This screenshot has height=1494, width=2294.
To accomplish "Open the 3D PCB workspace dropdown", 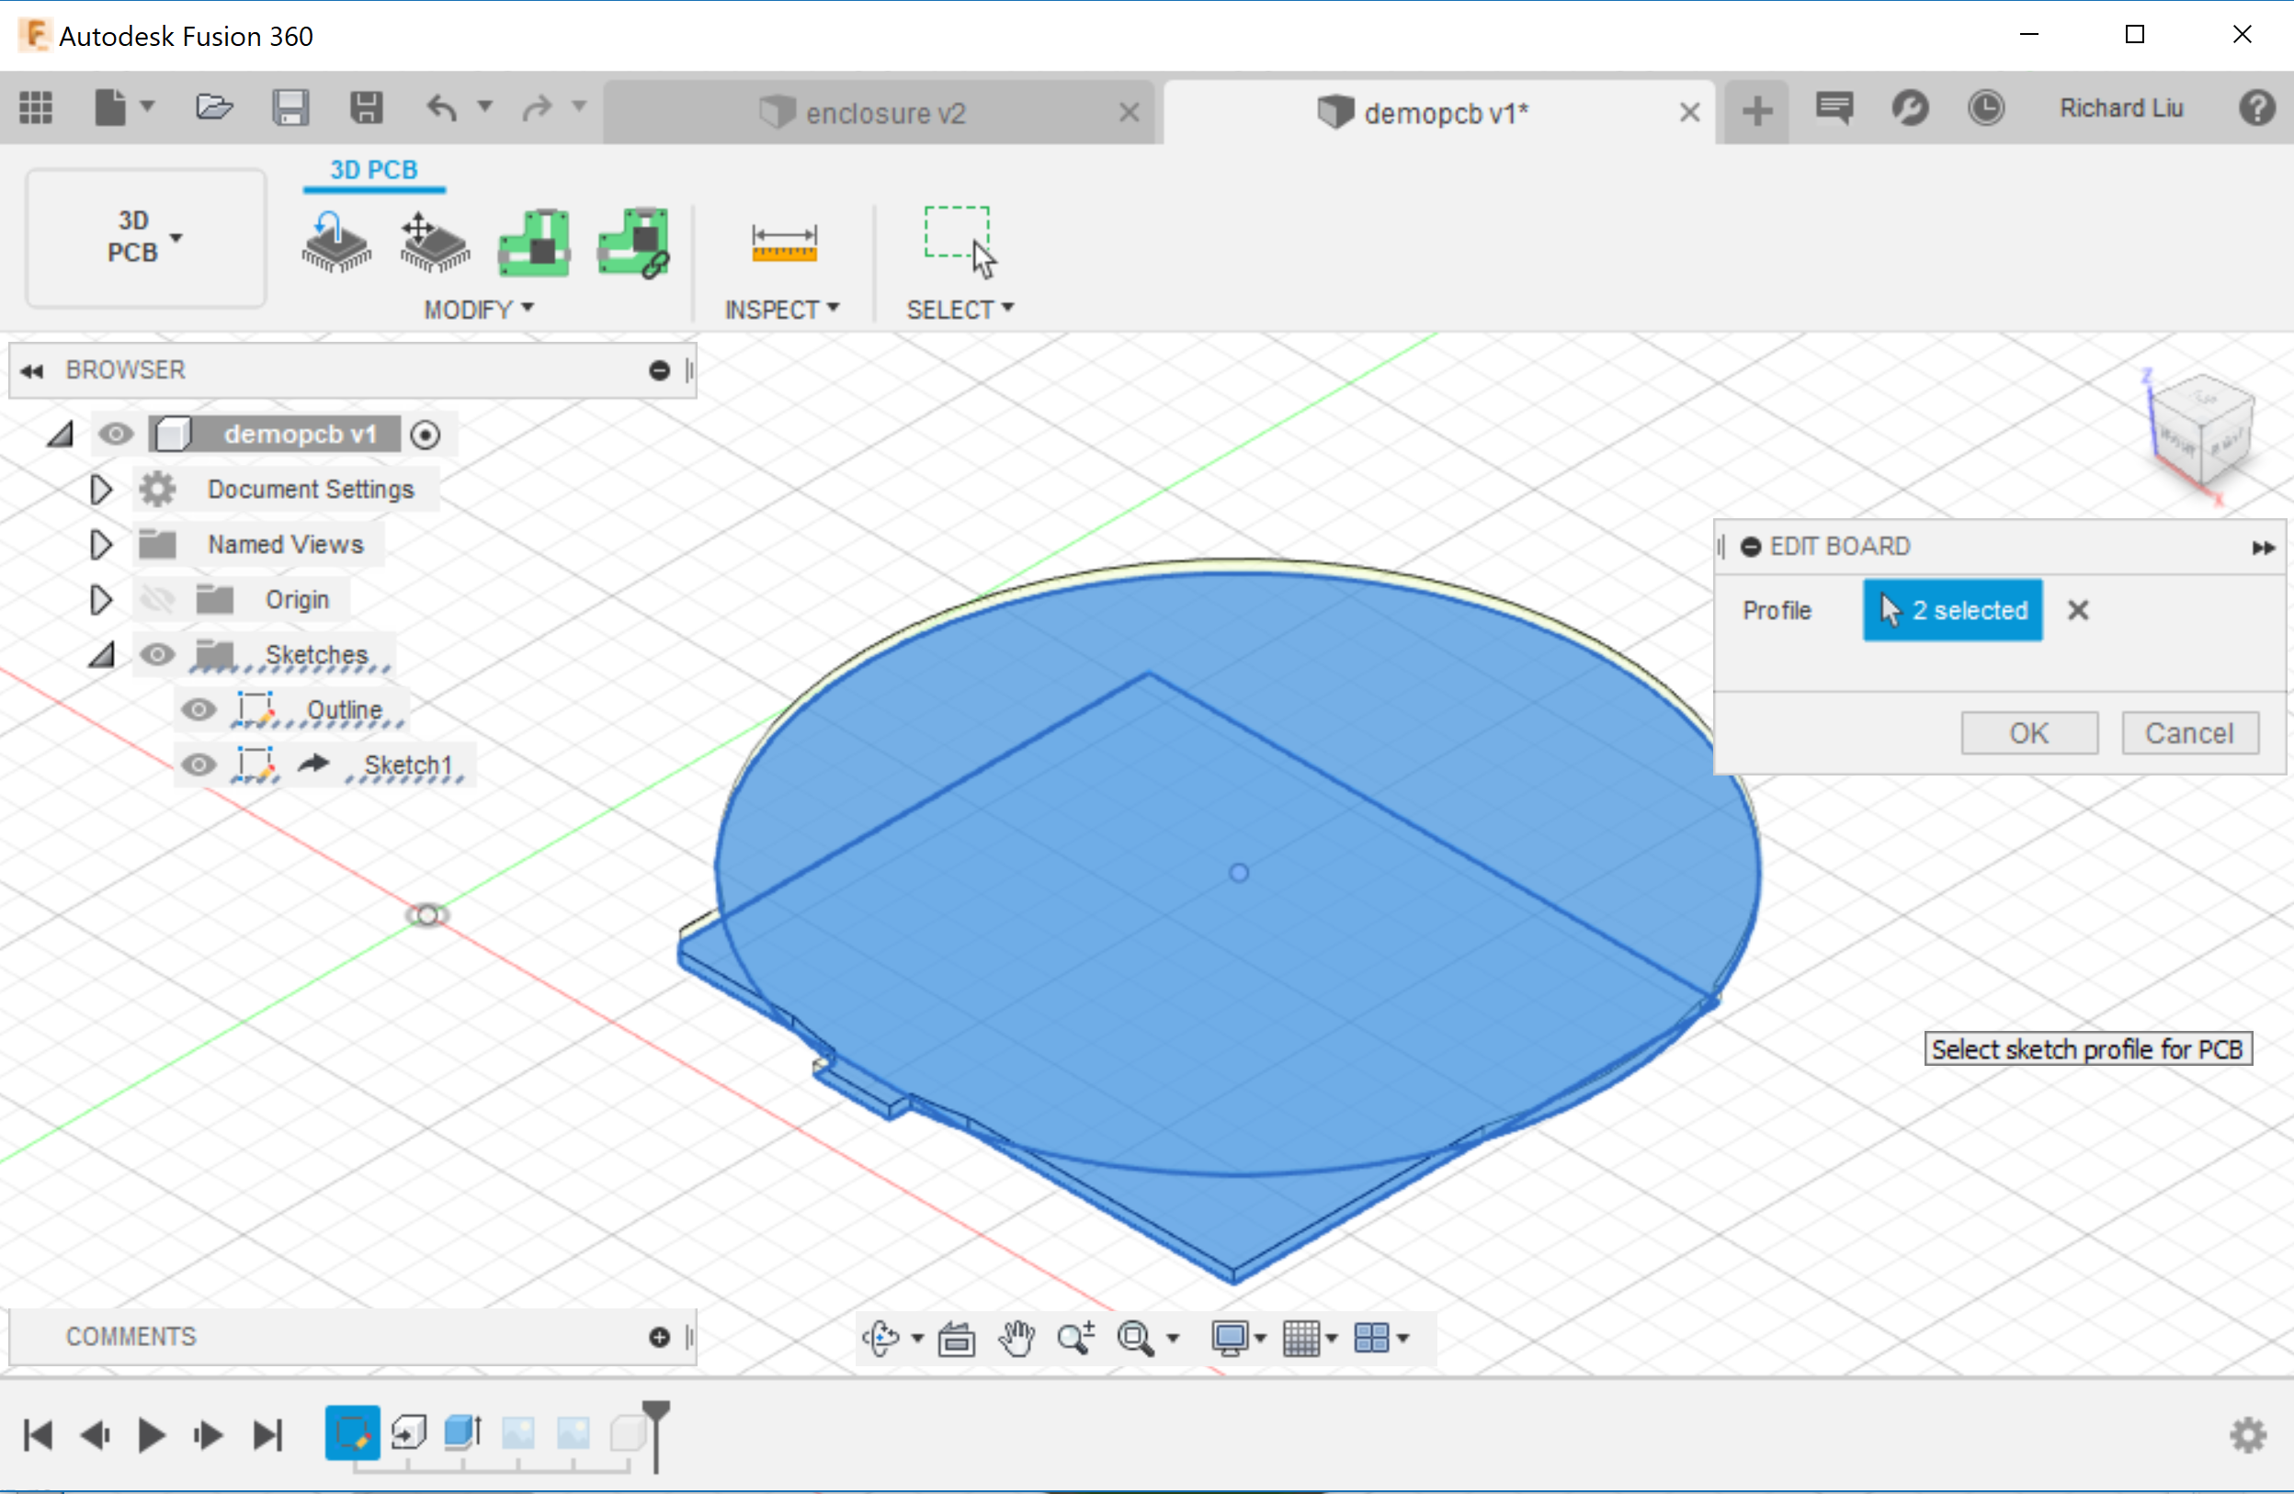I will (x=145, y=237).
